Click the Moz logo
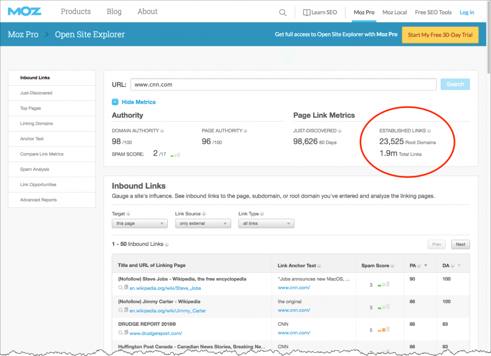Viewport: 491px width, 356px height. tap(24, 11)
